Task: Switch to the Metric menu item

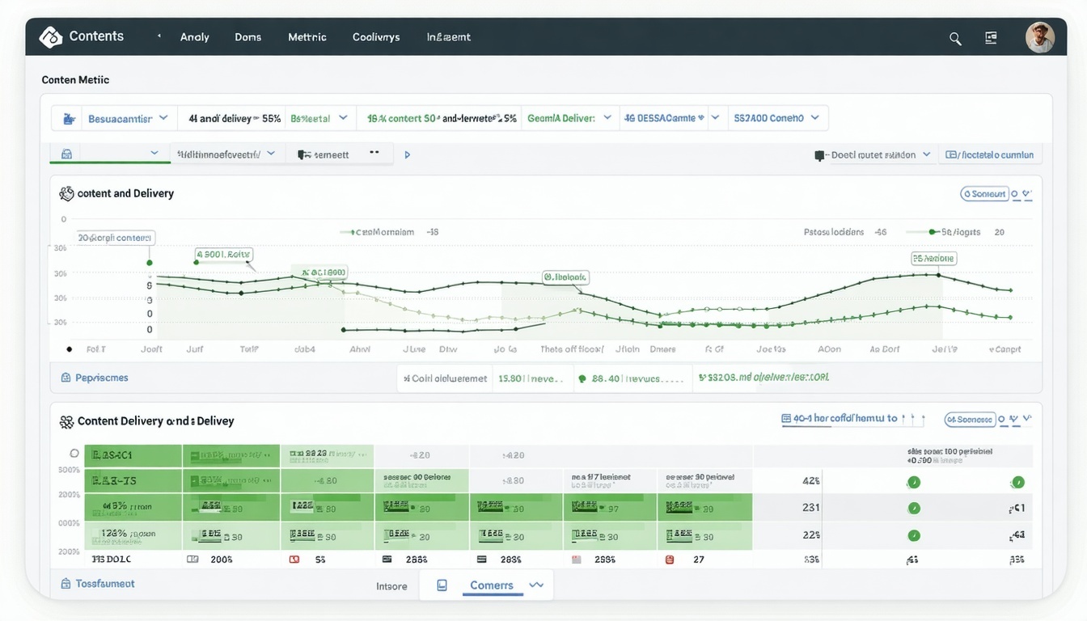Action: [x=307, y=36]
